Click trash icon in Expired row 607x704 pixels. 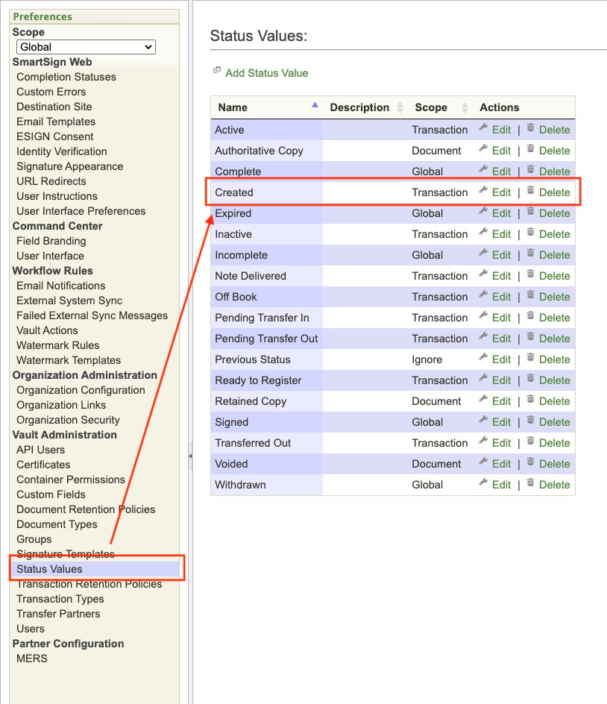530,210
